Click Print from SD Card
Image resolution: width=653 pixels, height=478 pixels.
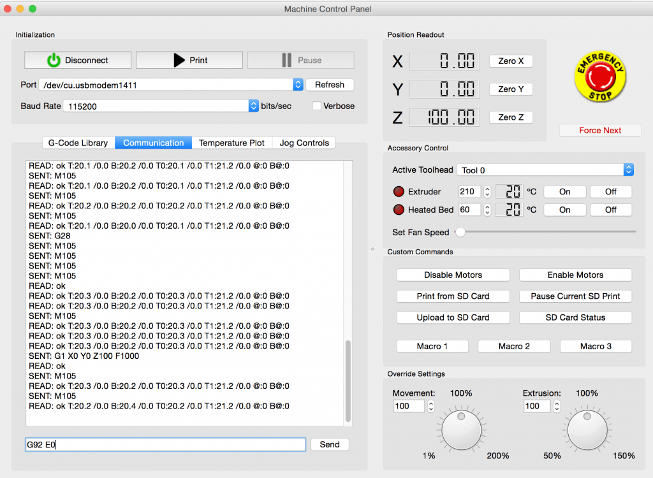click(453, 296)
